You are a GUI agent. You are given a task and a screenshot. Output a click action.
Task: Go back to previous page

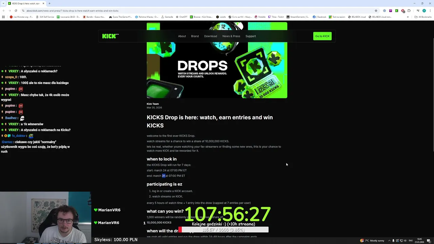click(x=3, y=11)
